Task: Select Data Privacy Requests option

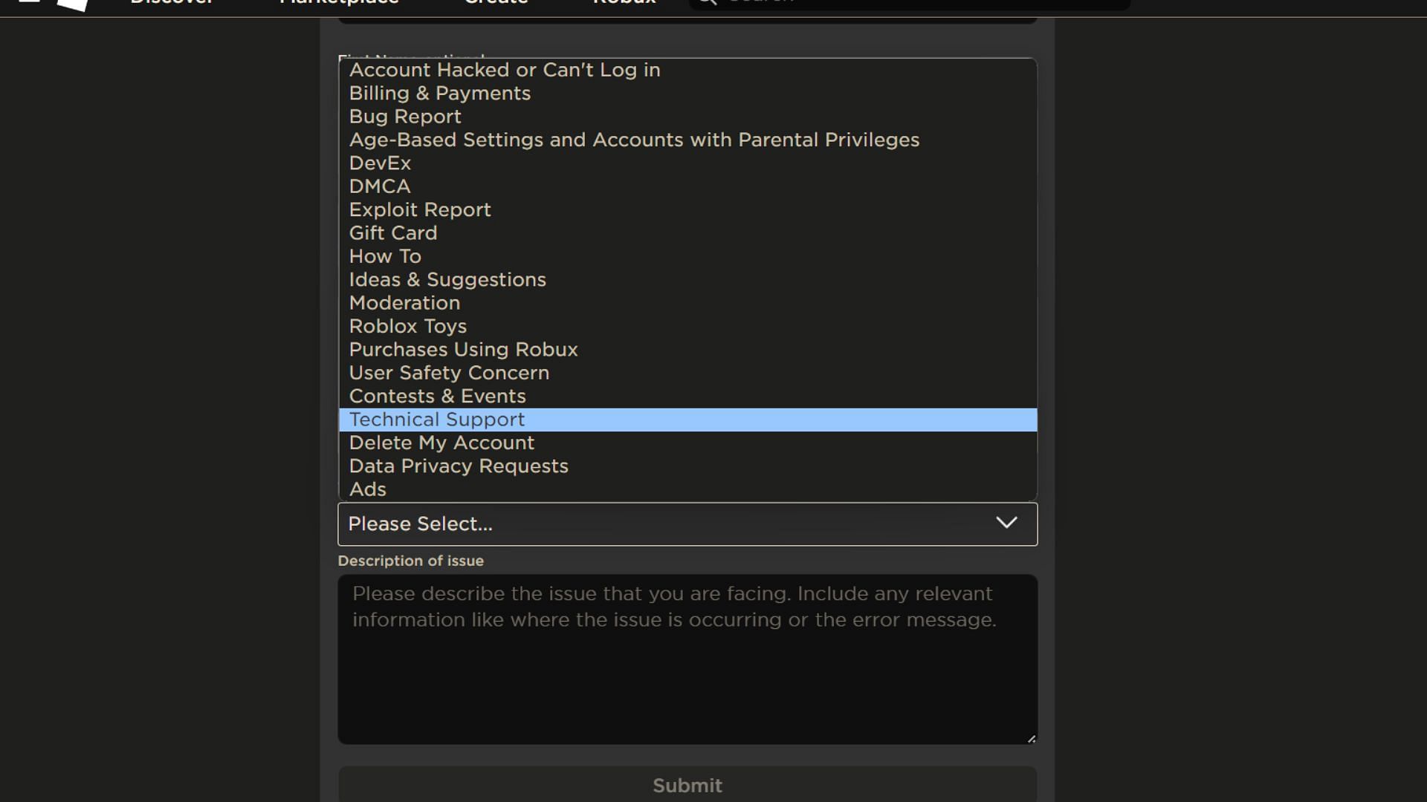Action: tap(687, 466)
